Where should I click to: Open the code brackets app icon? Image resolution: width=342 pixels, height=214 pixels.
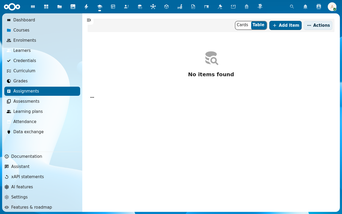pos(233,7)
